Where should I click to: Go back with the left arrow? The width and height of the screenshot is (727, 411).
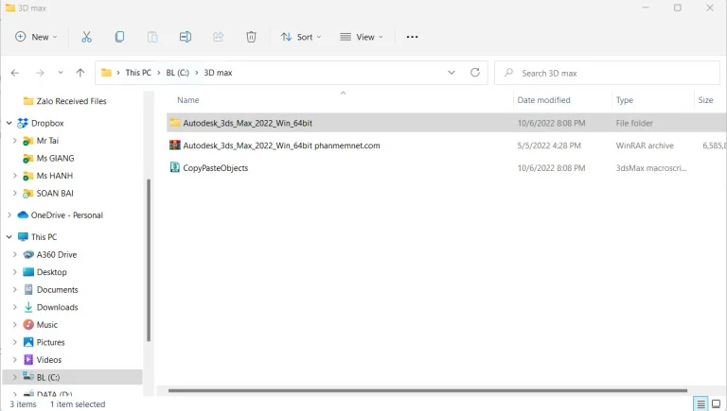15,73
